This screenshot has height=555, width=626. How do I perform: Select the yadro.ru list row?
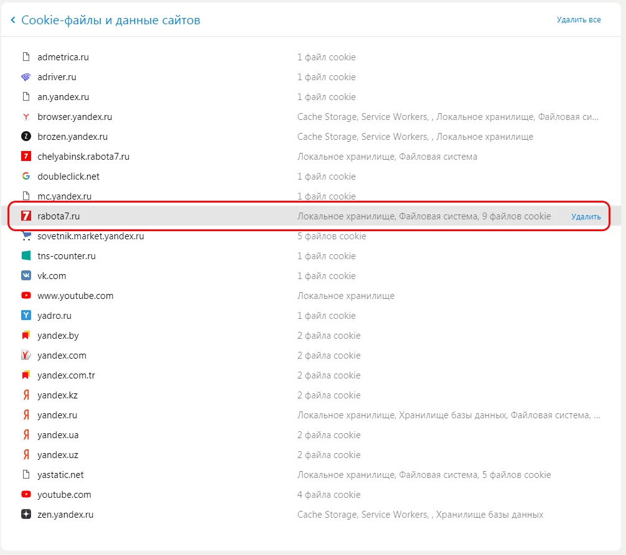(55, 316)
